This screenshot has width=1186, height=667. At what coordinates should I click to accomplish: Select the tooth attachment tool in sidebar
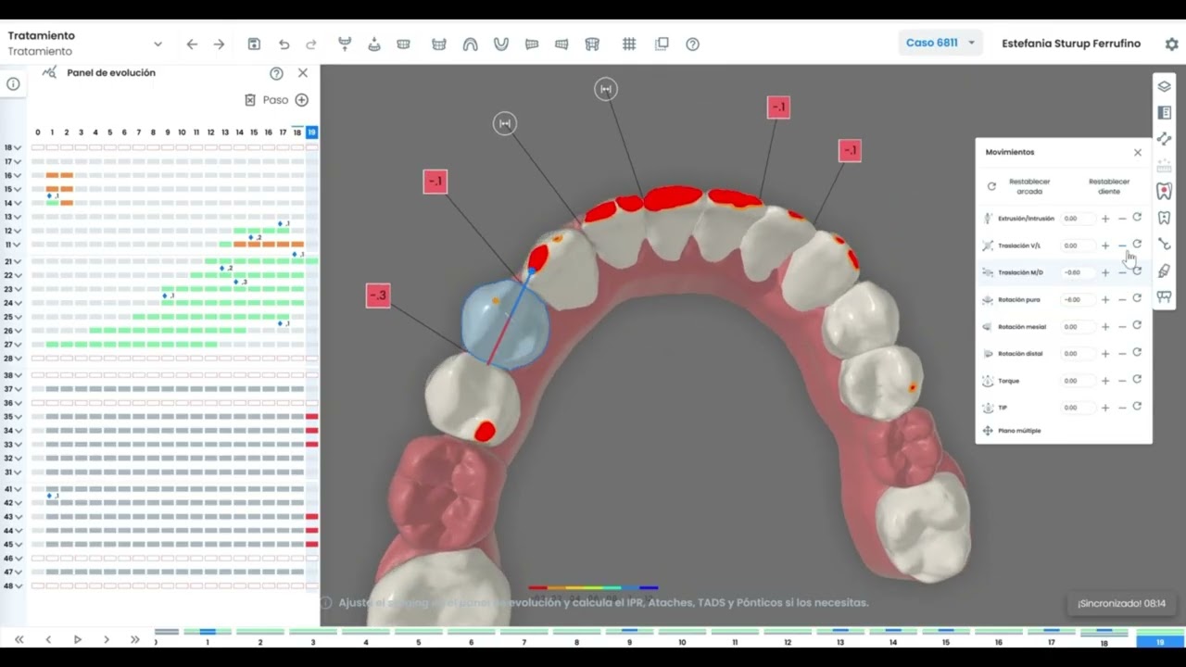(x=1164, y=219)
